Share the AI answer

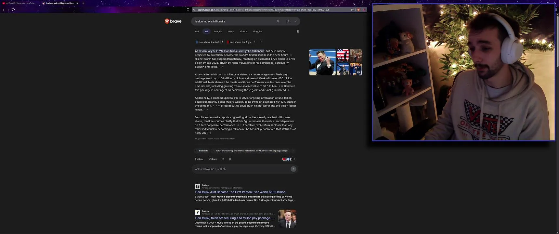(213, 159)
